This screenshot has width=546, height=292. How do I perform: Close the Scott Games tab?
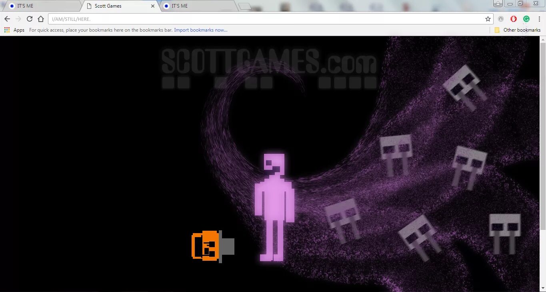coord(152,6)
